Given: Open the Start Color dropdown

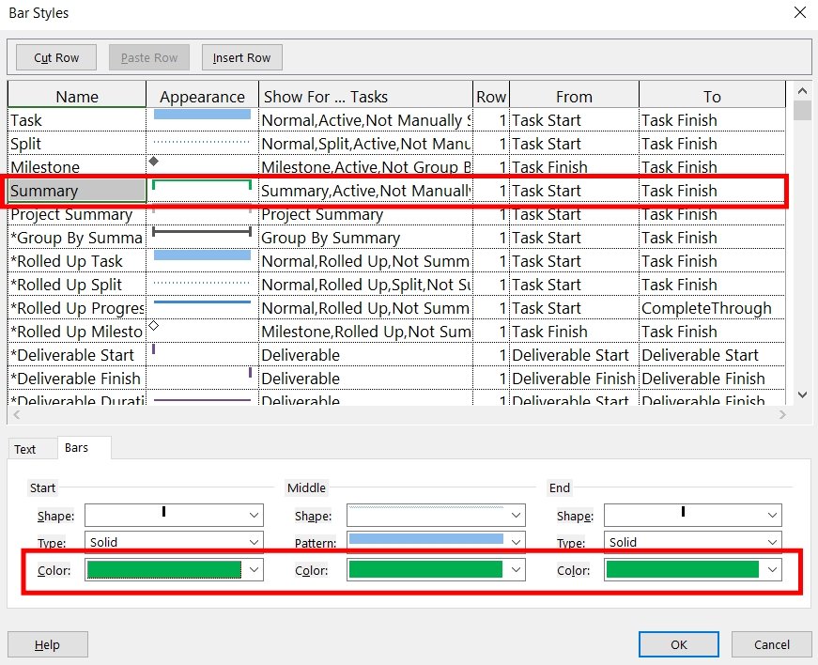Looking at the screenshot, I should coord(255,569).
